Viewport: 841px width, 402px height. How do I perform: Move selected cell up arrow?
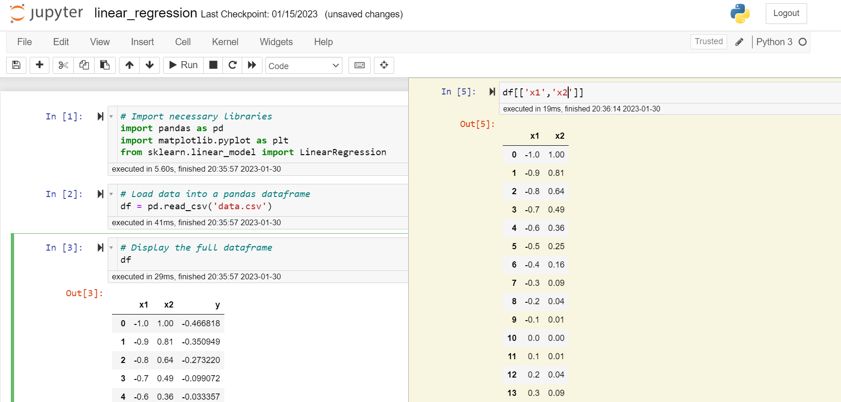point(129,65)
